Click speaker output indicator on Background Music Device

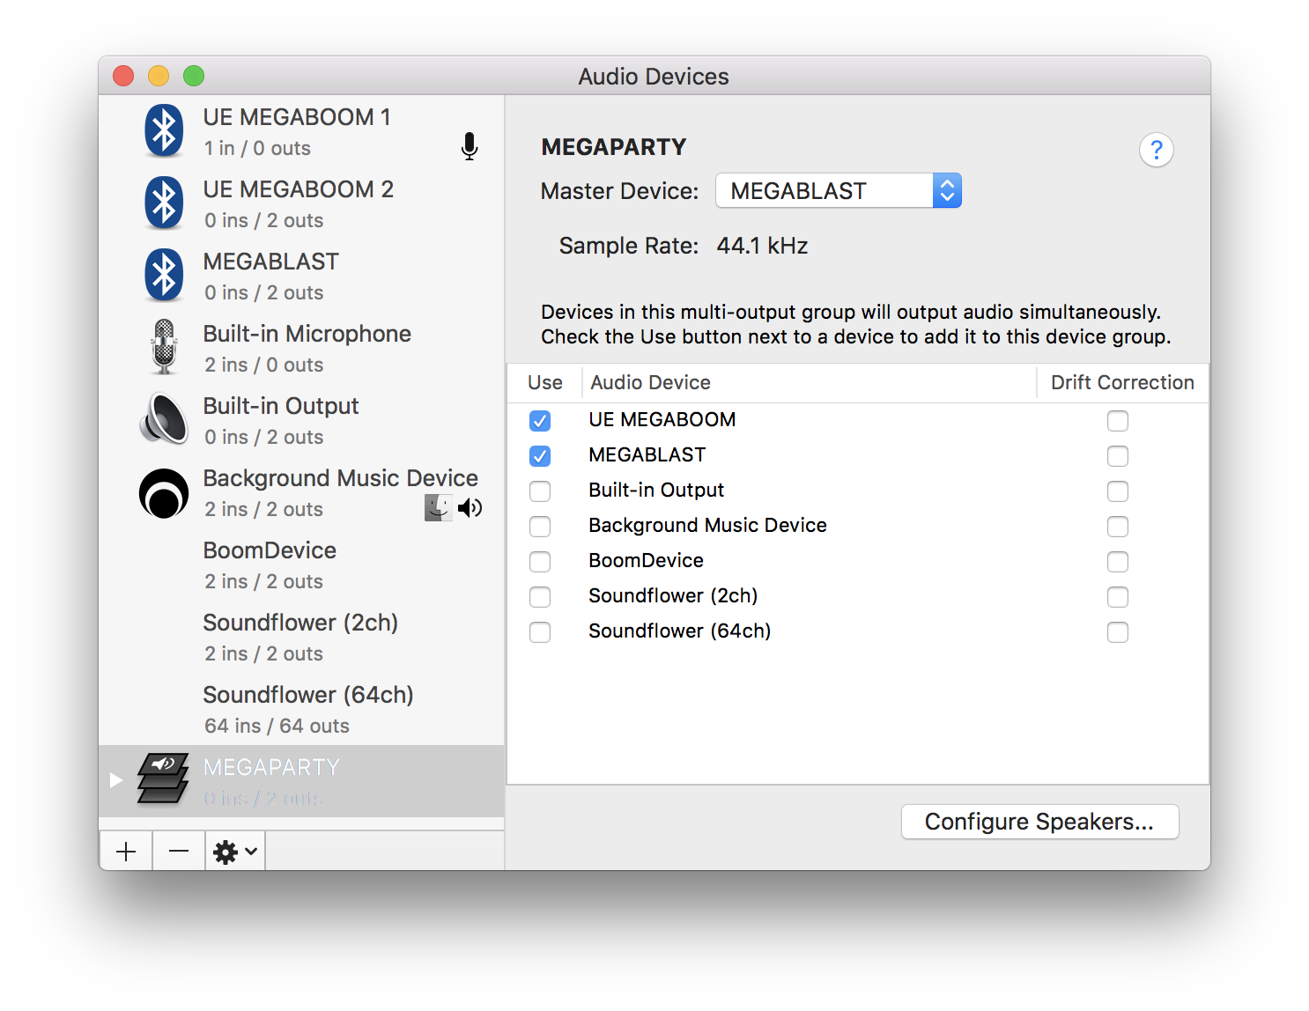click(470, 507)
